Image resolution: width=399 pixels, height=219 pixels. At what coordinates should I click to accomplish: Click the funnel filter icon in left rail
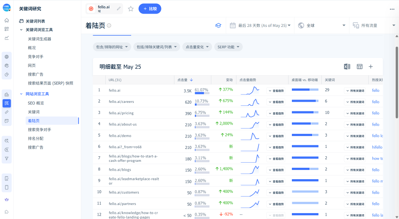(7, 159)
